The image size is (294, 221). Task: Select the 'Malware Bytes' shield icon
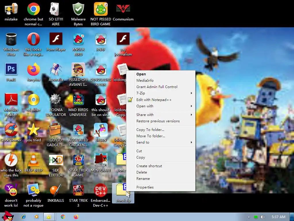pyautogui.click(x=78, y=9)
